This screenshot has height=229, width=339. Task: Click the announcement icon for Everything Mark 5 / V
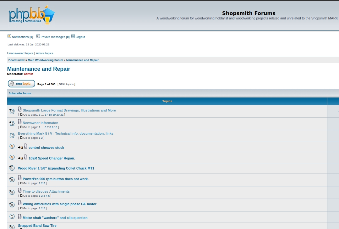(x=12, y=135)
